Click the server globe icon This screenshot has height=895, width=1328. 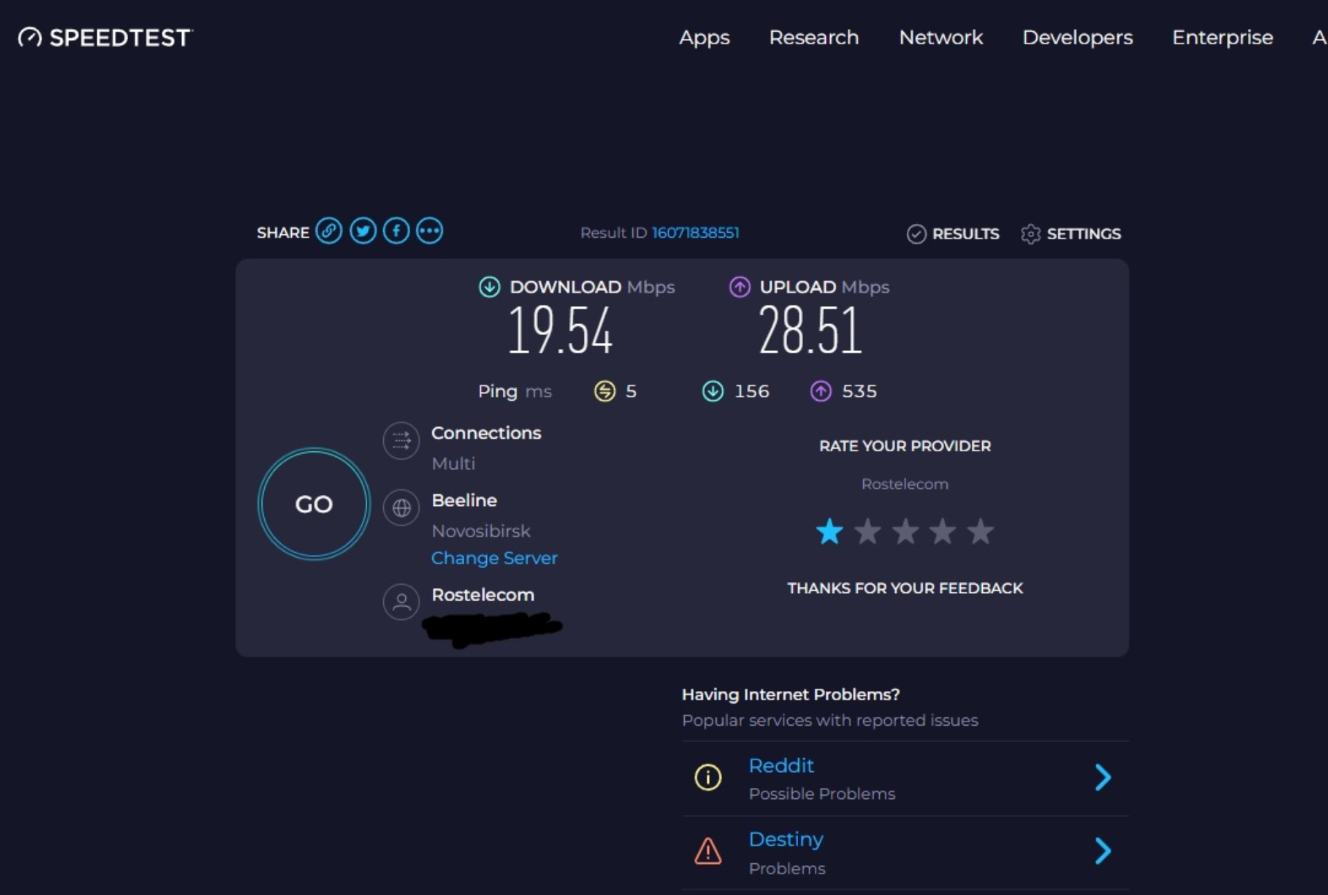pos(401,508)
